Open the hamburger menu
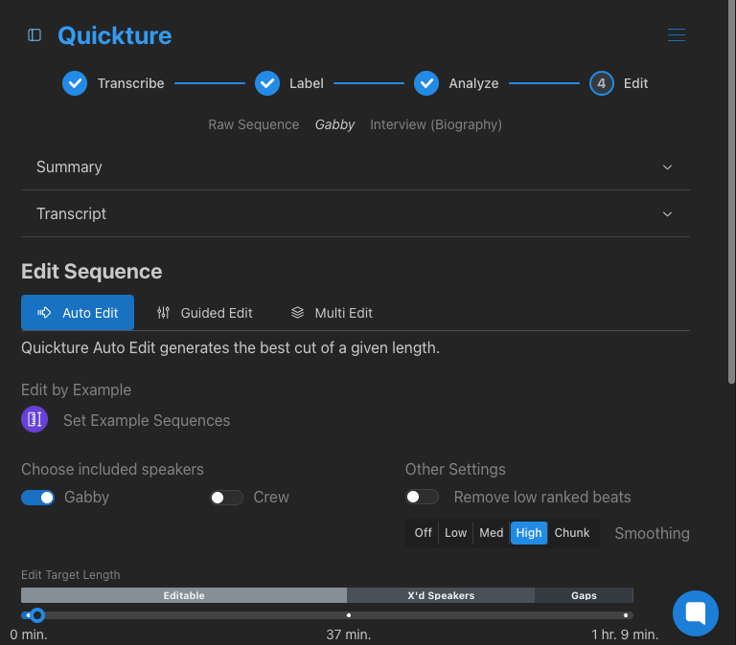The image size is (736, 645). (x=677, y=35)
